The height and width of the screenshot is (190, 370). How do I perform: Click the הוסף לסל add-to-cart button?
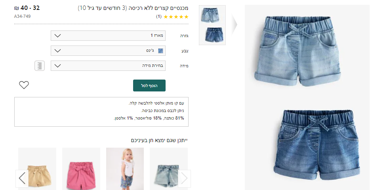point(149,85)
